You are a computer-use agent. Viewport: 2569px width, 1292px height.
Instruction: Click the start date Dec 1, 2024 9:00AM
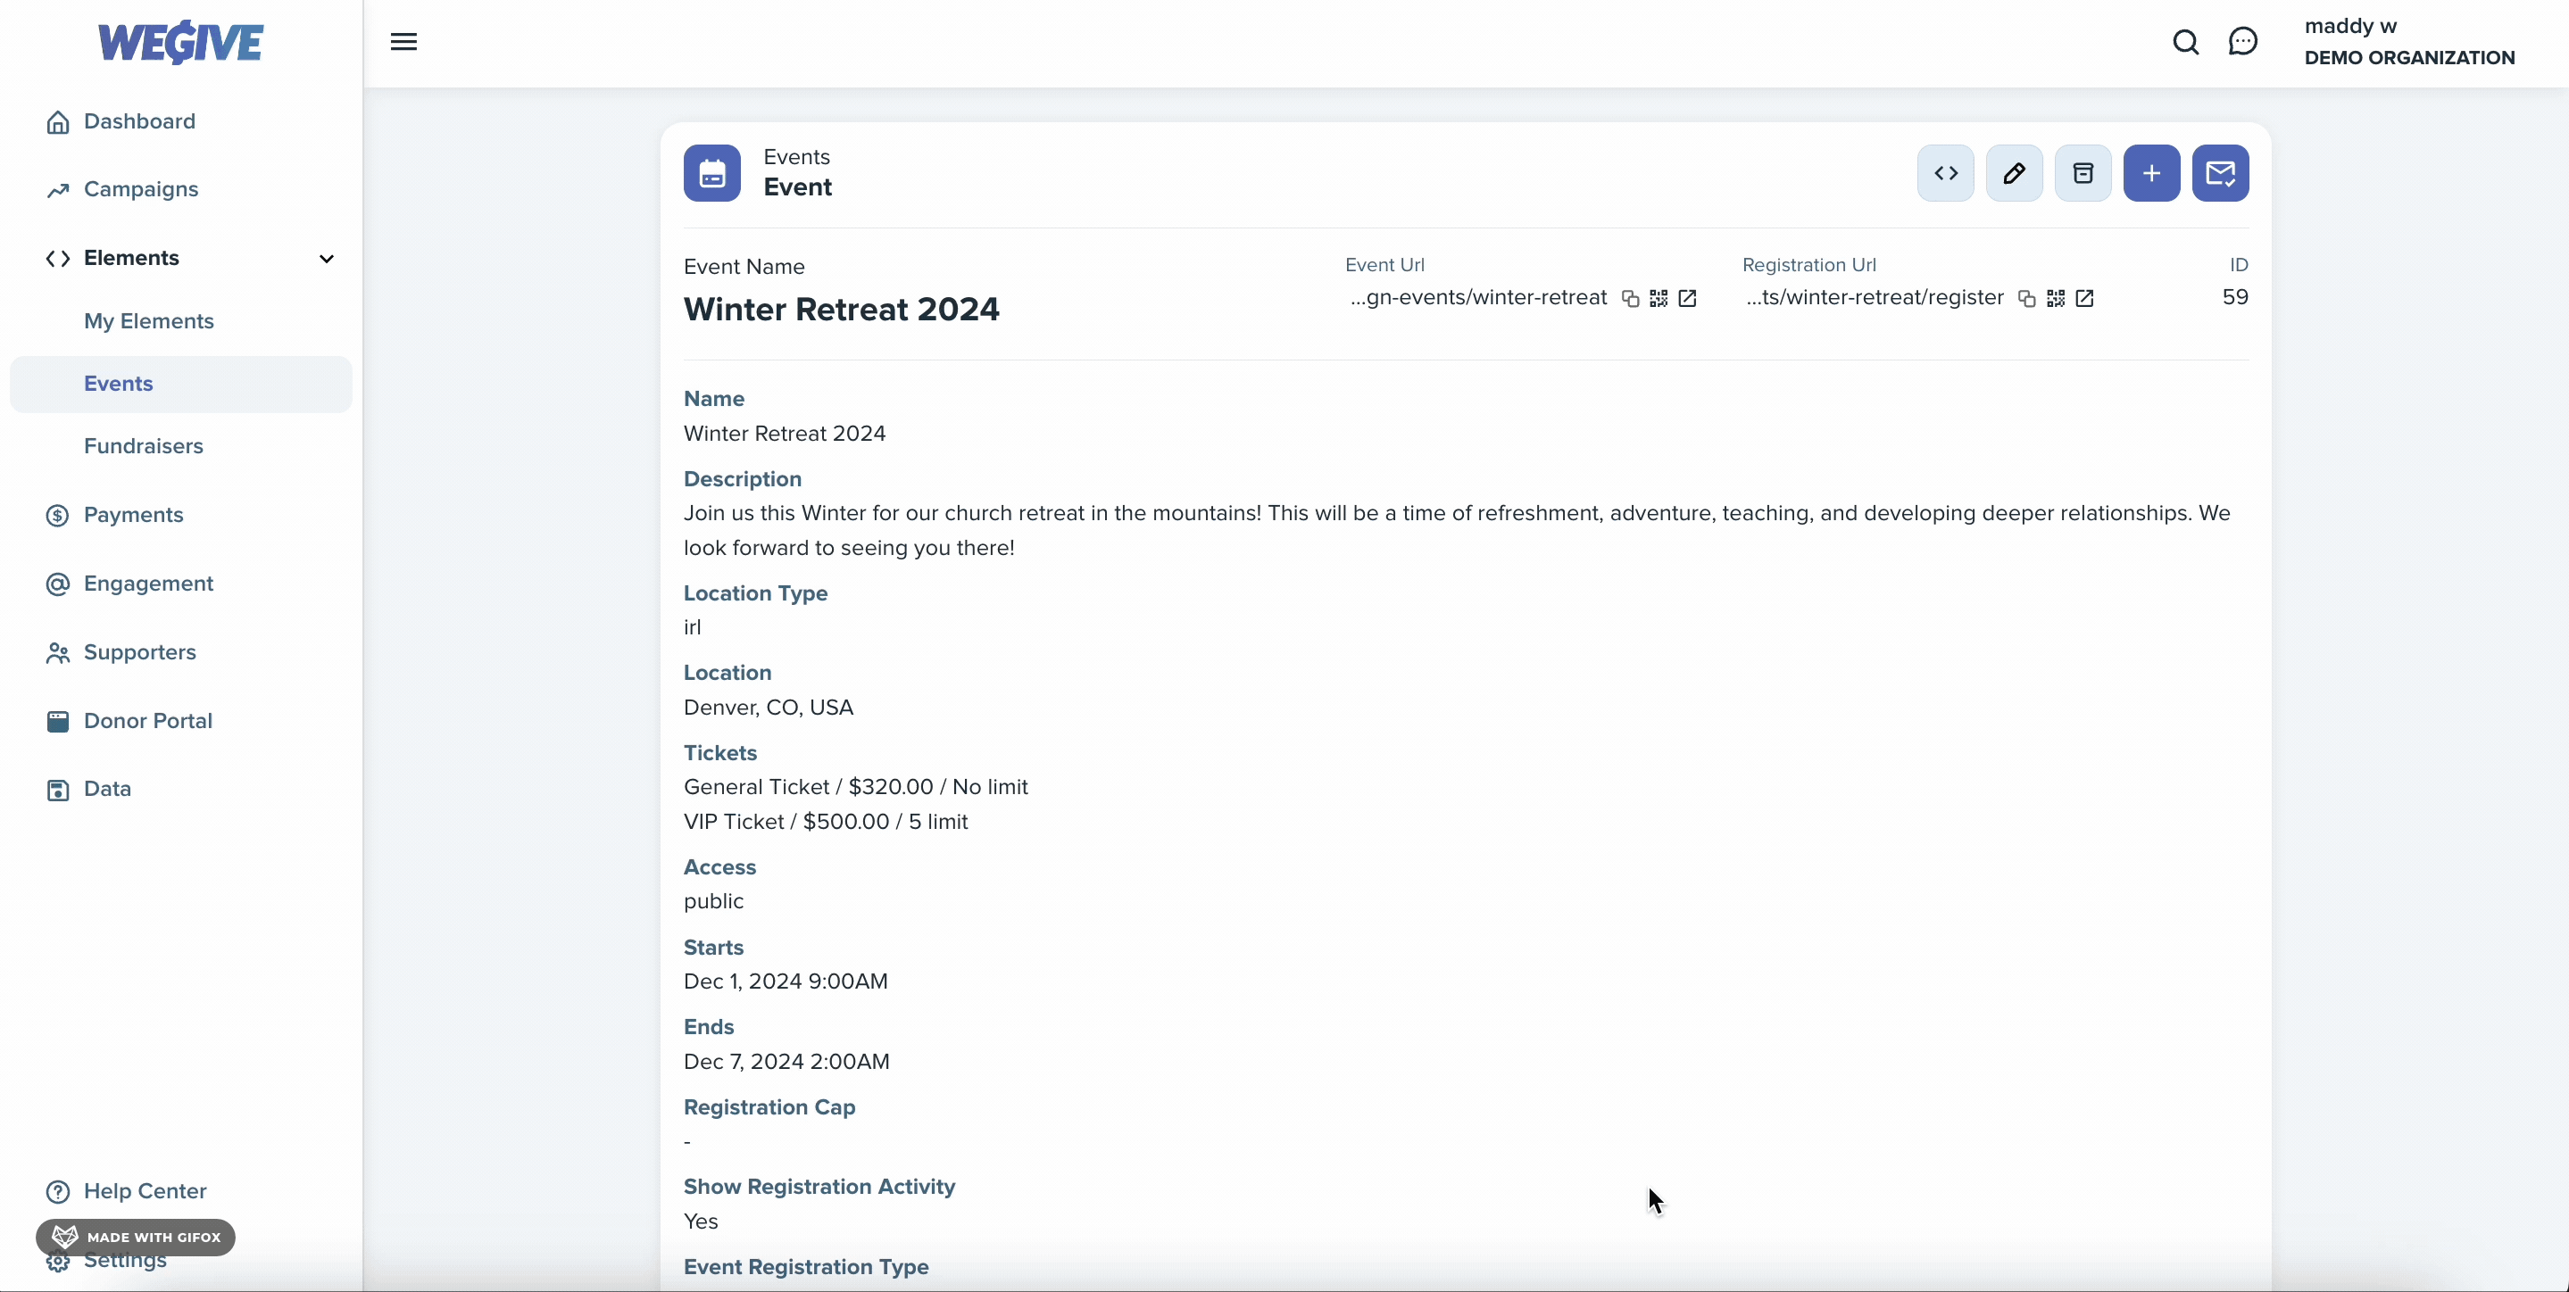pyautogui.click(x=785, y=982)
